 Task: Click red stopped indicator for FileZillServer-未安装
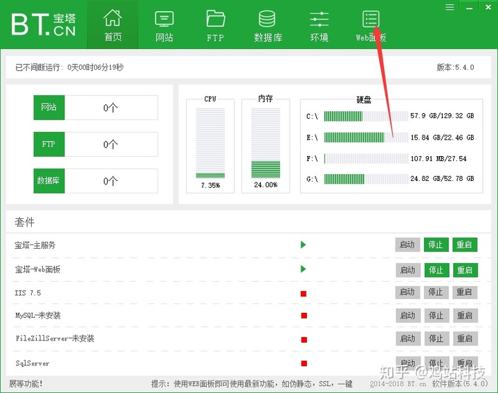click(304, 340)
